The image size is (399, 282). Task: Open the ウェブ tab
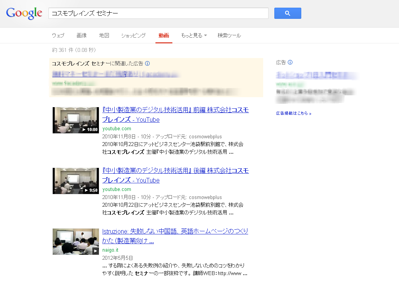[x=58, y=36]
